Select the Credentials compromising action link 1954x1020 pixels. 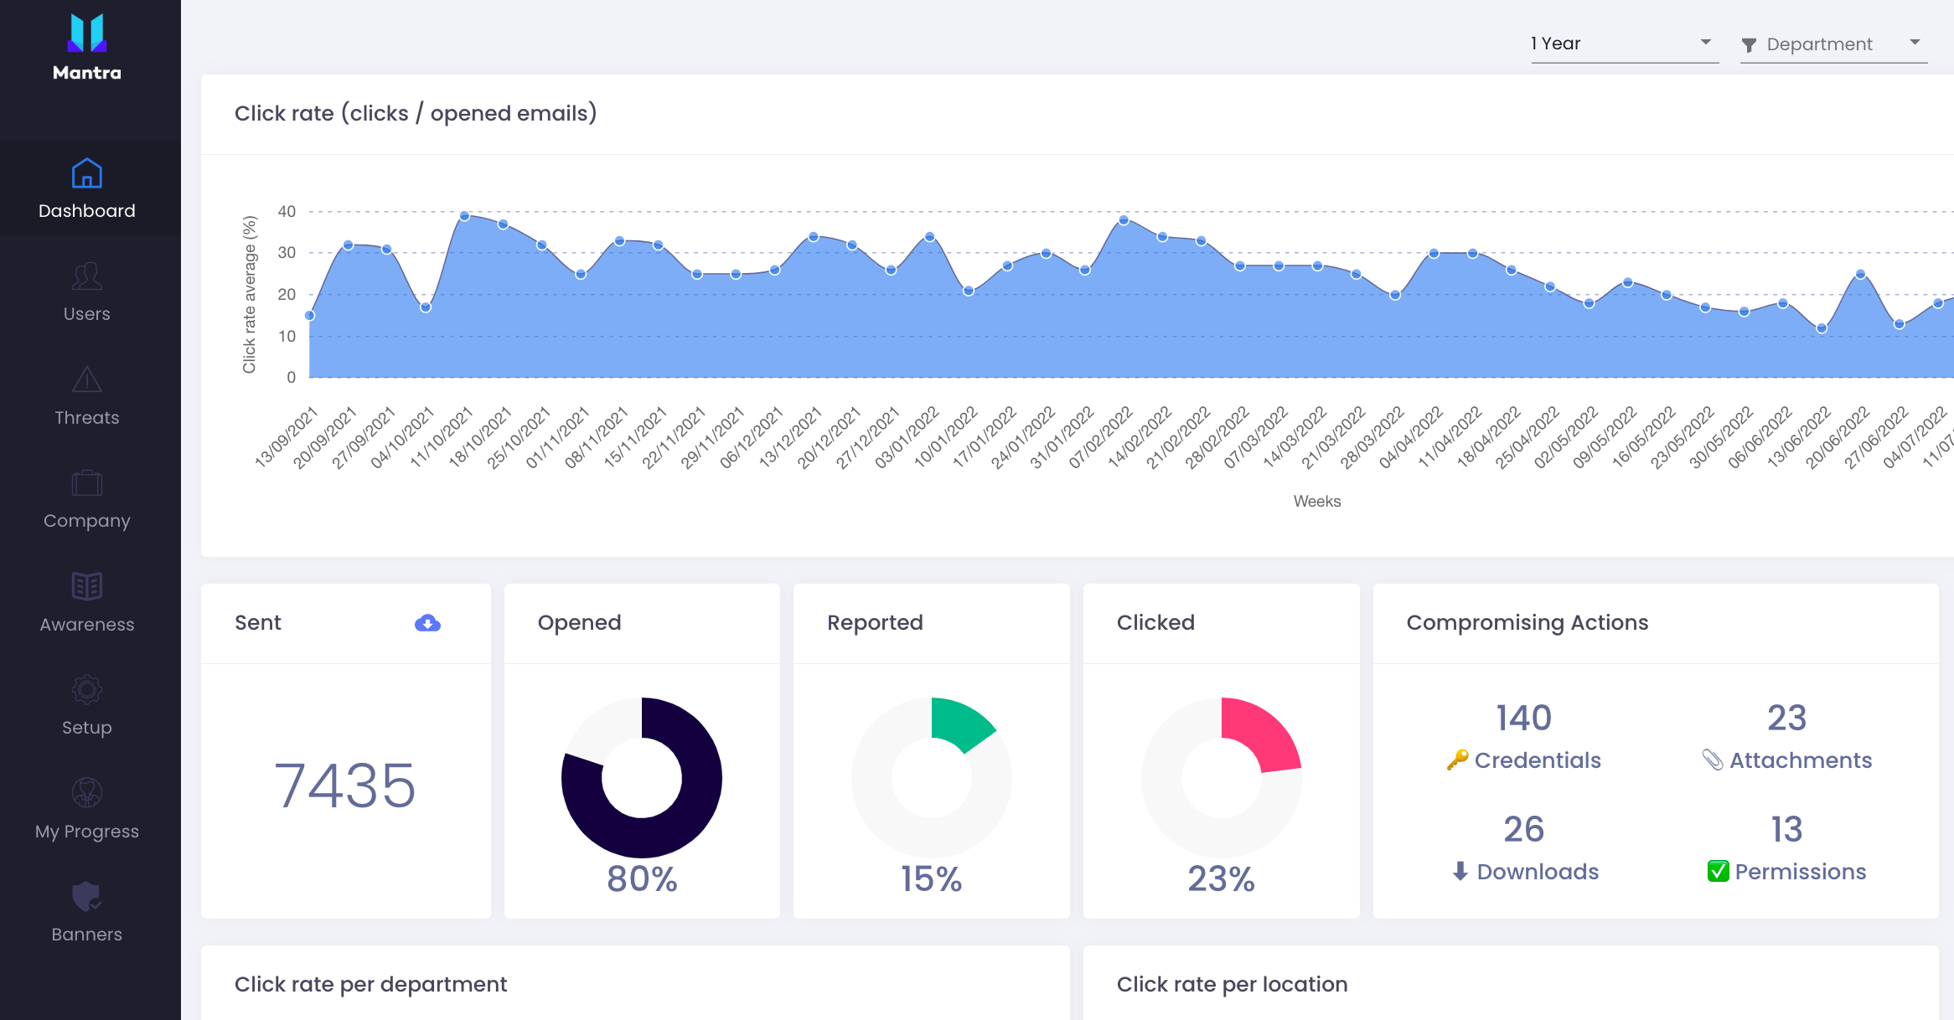1538,760
